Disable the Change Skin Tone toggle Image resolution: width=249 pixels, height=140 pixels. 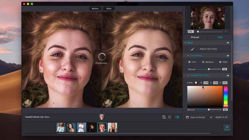(x=227, y=76)
